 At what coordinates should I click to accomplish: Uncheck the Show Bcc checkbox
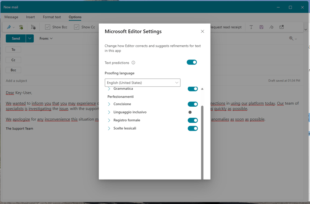(48, 27)
